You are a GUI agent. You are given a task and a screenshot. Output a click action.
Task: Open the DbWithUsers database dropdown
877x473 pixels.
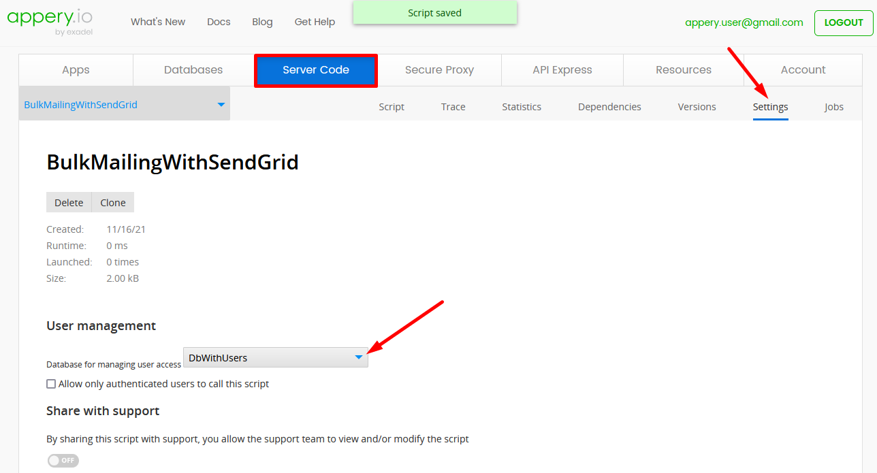[276, 357]
